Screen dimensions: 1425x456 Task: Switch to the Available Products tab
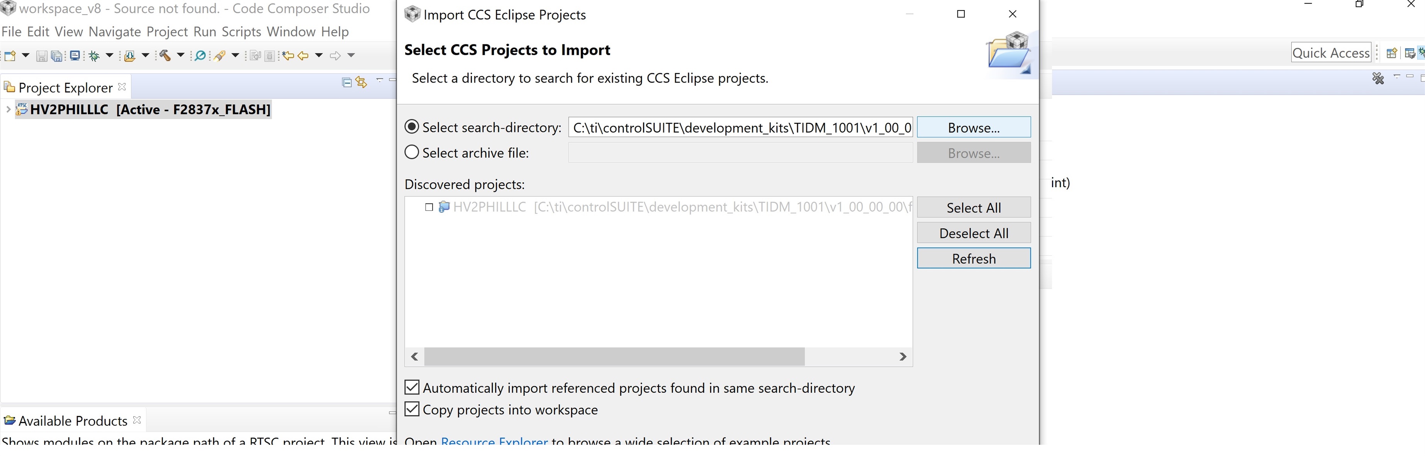click(73, 420)
